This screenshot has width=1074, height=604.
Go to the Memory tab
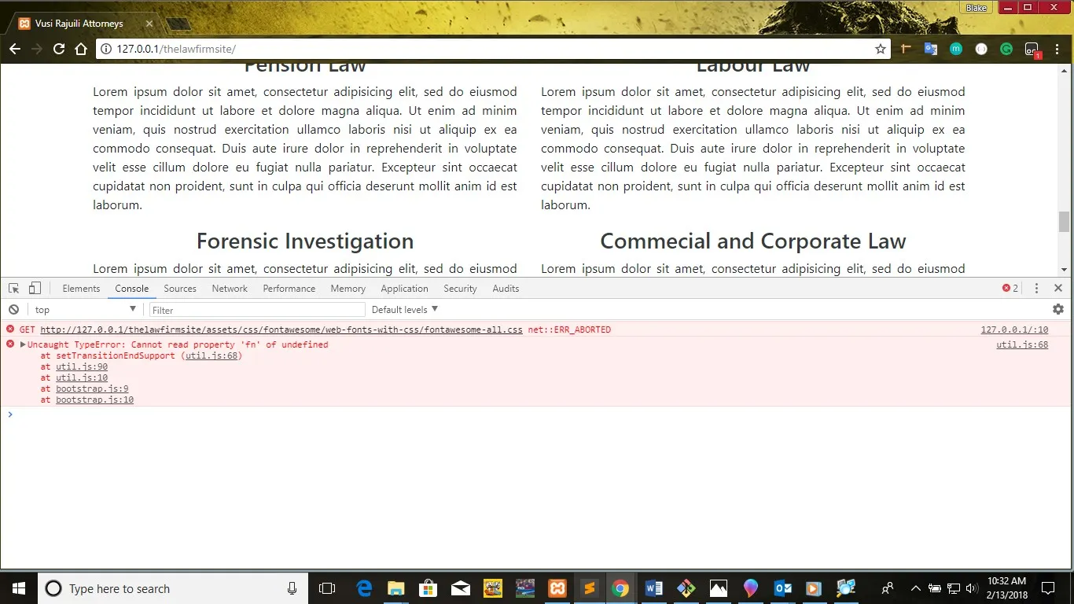[348, 289]
